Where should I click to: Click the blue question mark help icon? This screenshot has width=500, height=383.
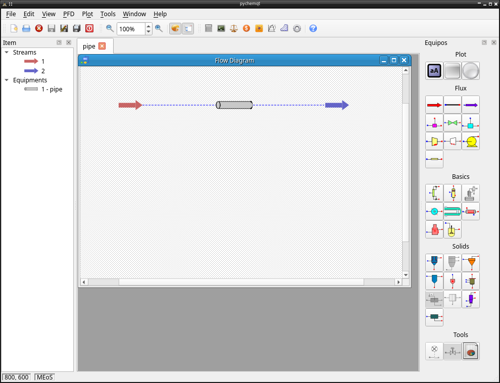click(313, 28)
